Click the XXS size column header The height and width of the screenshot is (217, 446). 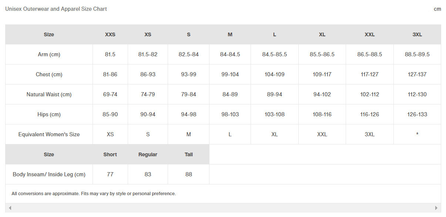point(110,34)
